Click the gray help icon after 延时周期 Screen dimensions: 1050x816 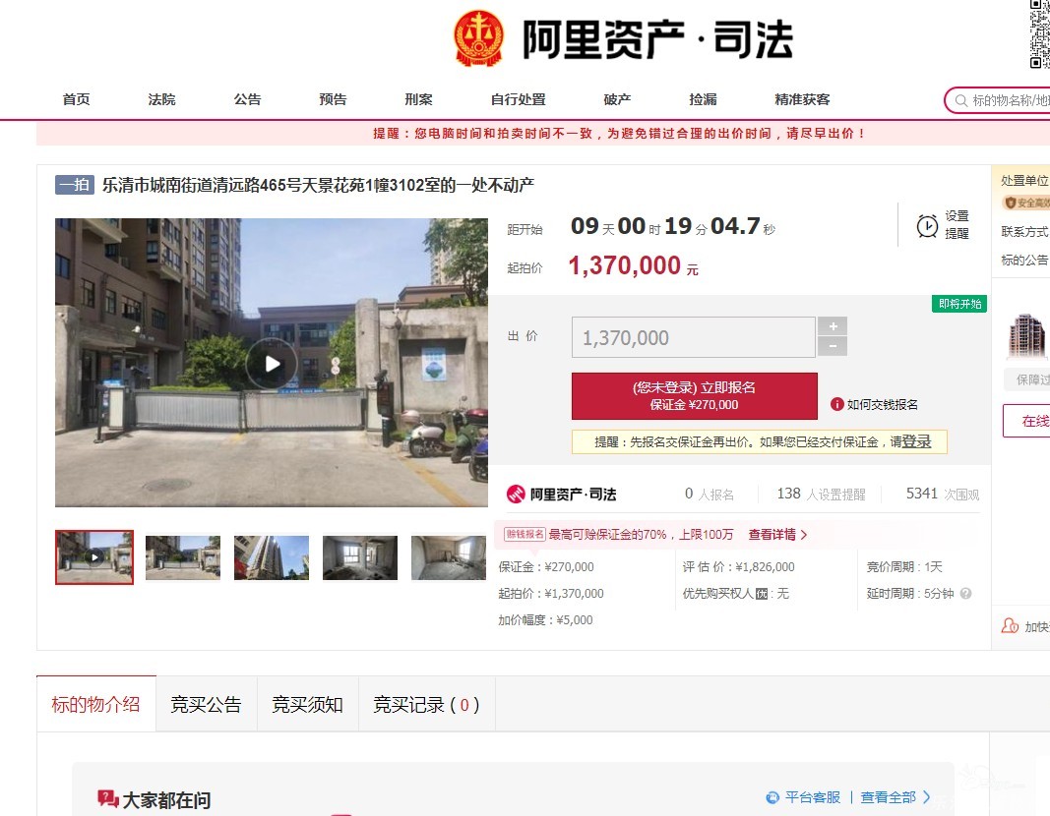point(965,594)
